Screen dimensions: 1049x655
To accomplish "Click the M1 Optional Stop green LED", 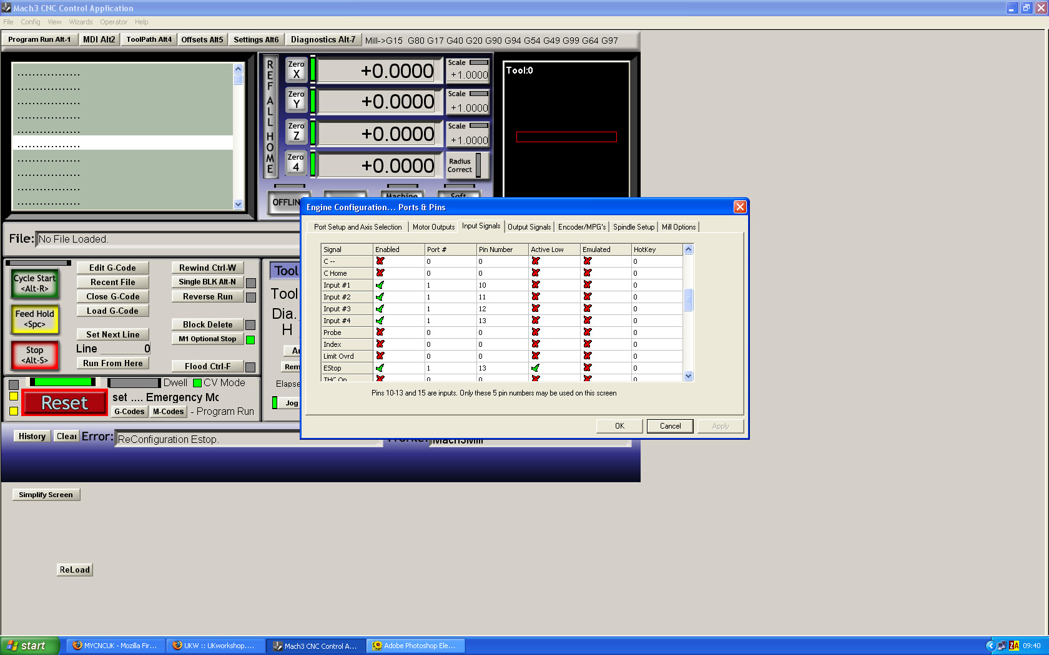I will point(250,340).
